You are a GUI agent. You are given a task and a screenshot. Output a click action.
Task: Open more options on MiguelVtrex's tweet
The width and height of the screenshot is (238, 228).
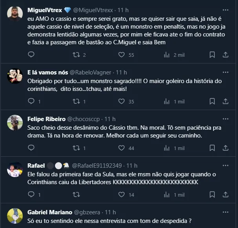point(225,9)
